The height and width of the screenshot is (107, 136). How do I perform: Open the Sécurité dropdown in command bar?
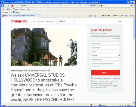coord(116,16)
